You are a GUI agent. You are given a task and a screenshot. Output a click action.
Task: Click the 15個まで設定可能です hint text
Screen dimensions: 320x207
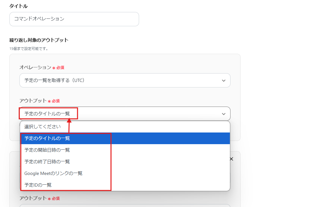click(29, 49)
